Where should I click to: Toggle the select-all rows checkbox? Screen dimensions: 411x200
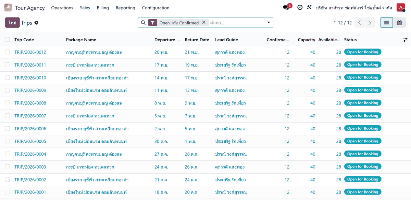8,40
